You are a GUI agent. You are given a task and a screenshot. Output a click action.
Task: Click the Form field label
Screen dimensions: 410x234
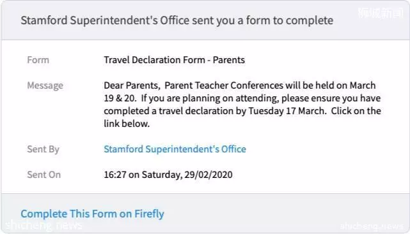38,60
